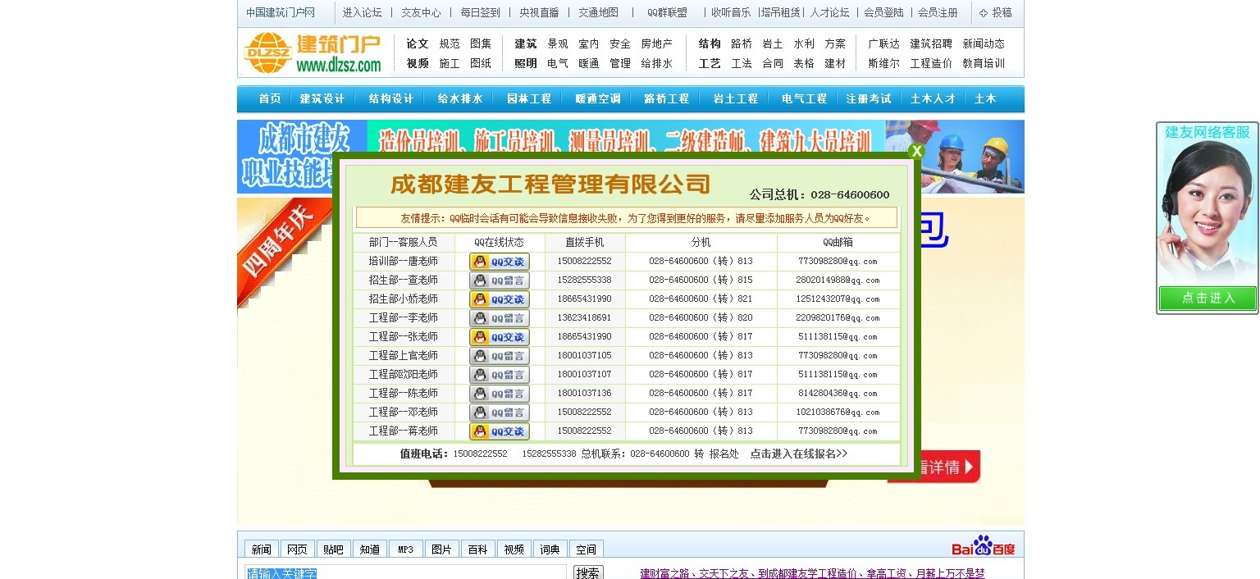Leave QQ message for 工程部上官老师
The image size is (1260, 579).
[499, 355]
